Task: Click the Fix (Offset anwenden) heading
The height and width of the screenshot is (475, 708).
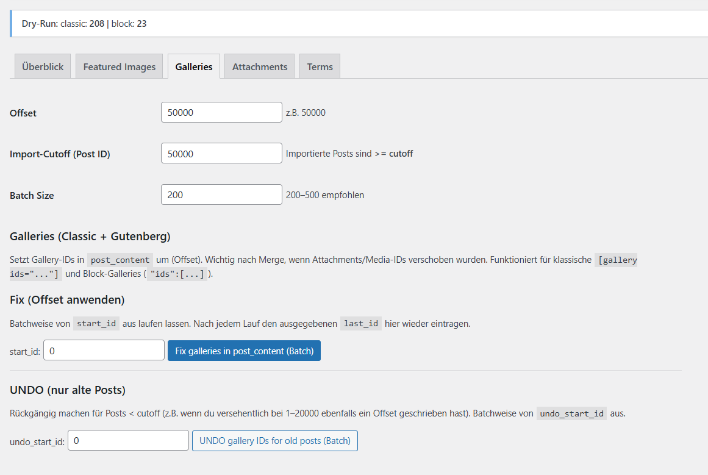Action: [x=67, y=300]
